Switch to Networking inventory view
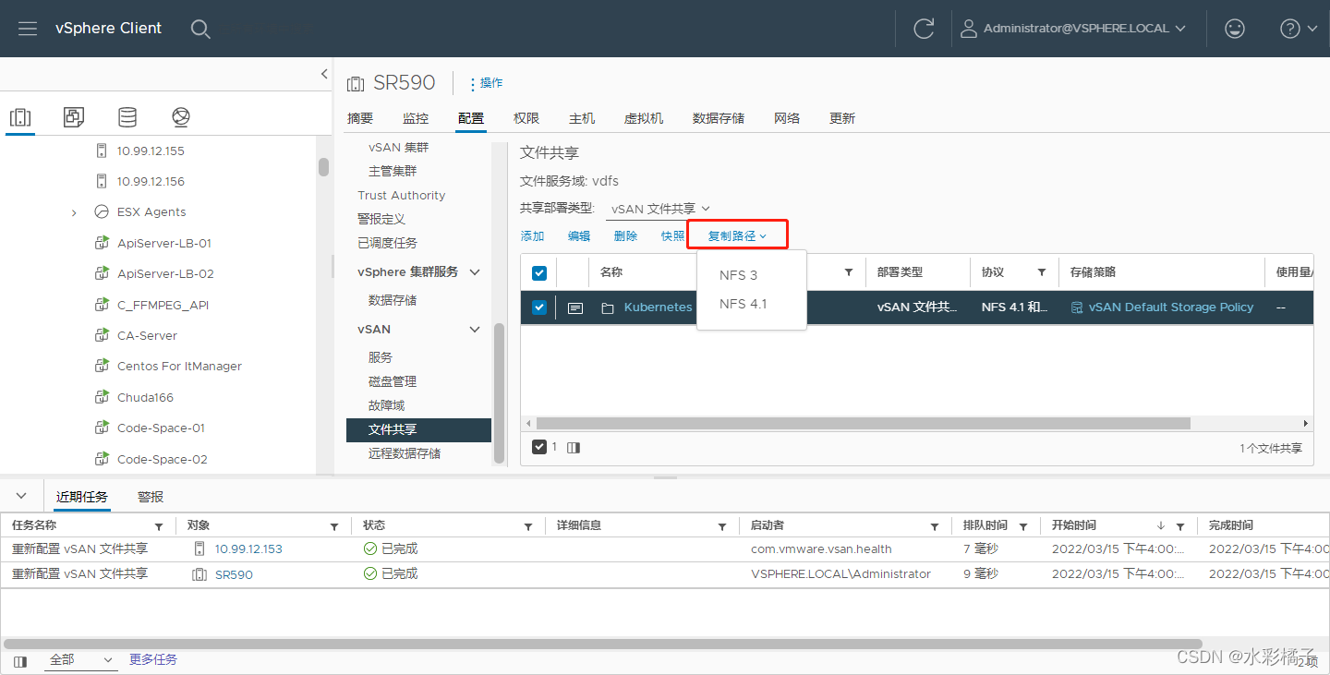 click(181, 117)
